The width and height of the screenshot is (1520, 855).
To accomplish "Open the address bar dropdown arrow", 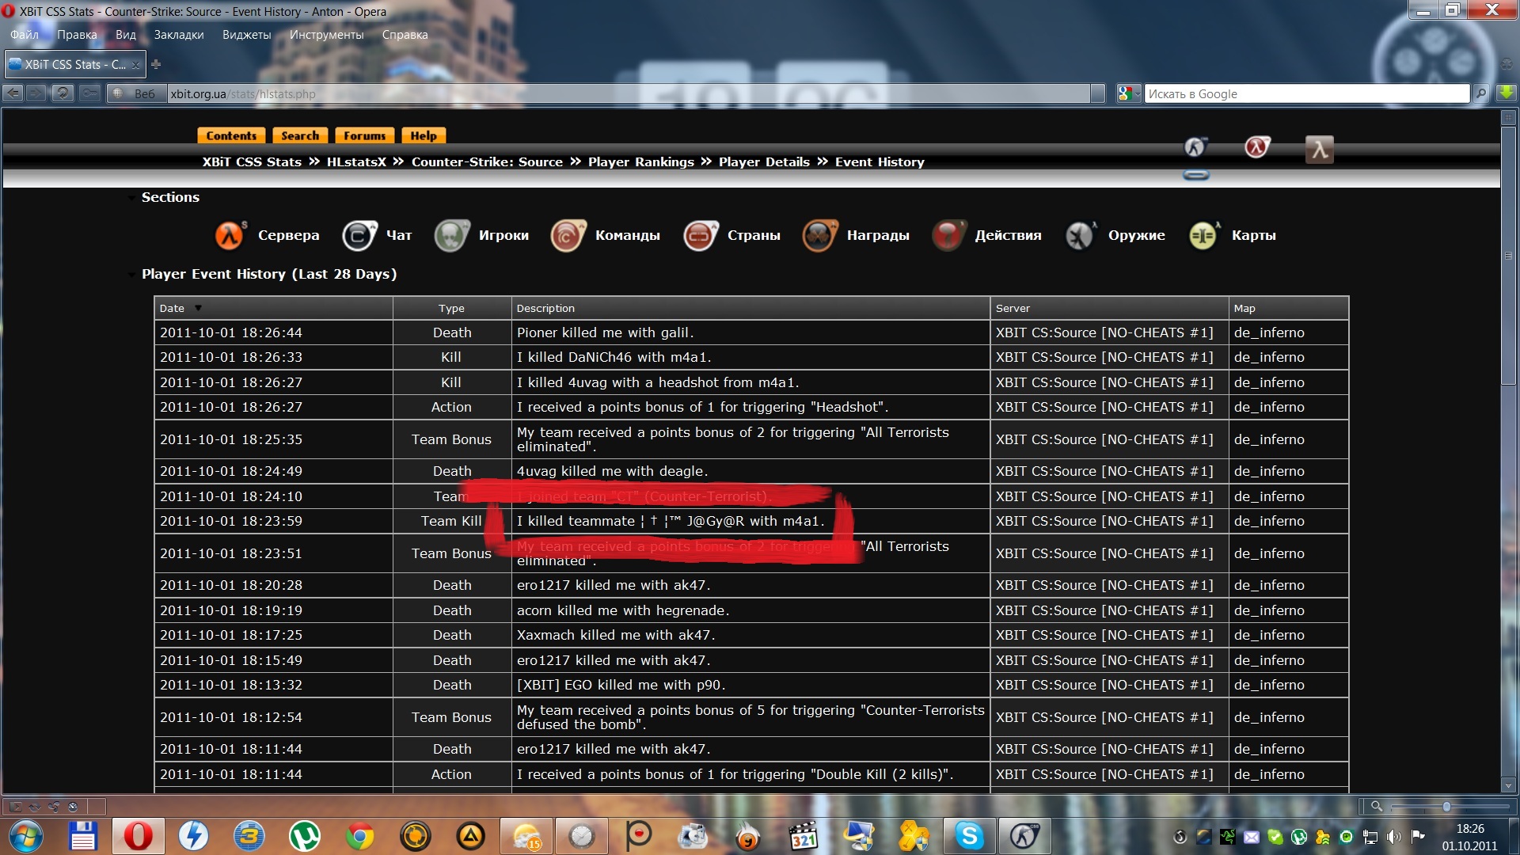I will (x=1097, y=93).
